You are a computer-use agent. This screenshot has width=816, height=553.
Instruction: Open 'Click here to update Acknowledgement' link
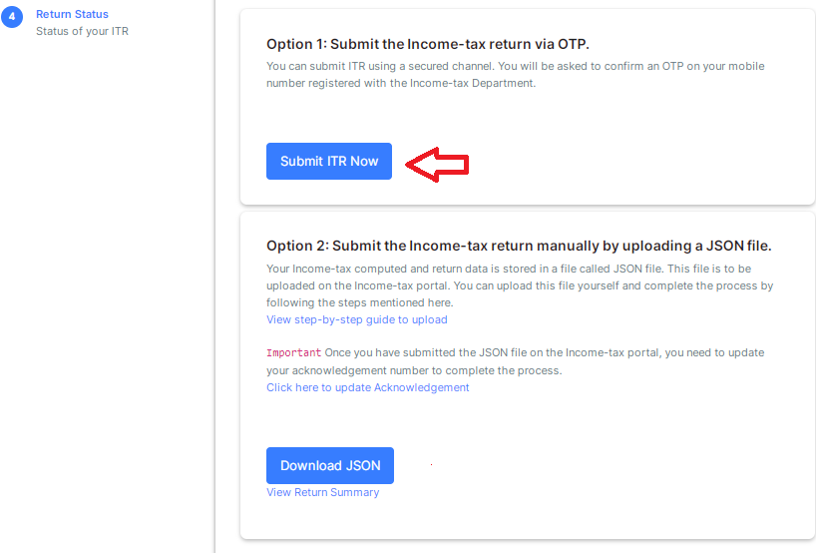[368, 387]
